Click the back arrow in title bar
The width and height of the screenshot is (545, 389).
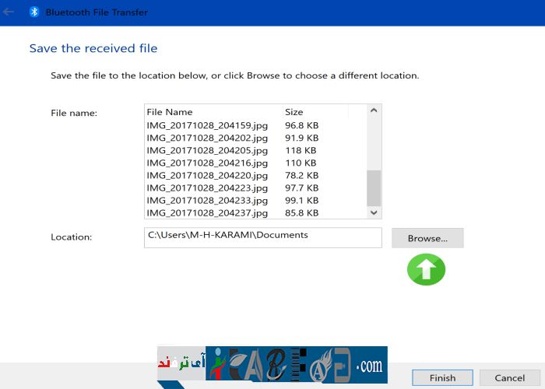9,12
